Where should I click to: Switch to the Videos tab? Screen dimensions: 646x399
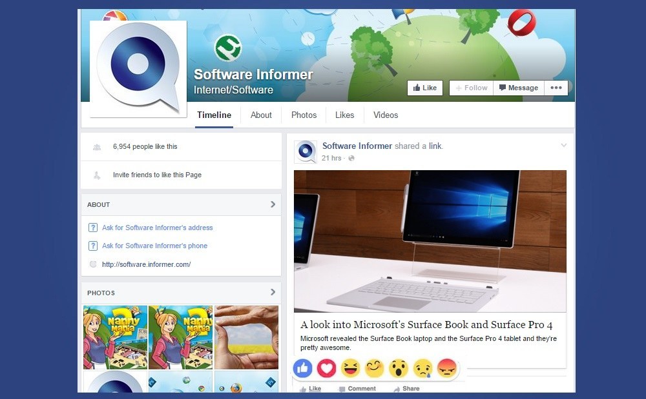pyautogui.click(x=386, y=115)
